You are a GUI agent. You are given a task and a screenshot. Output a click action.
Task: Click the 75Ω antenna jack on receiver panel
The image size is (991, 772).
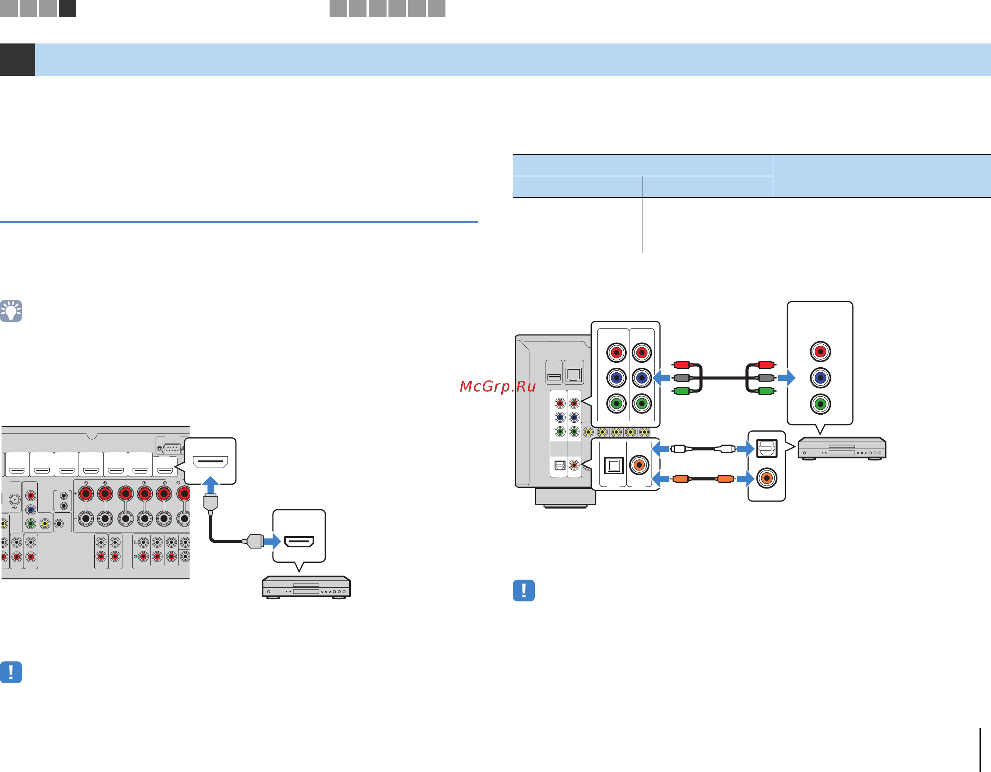pos(15,500)
